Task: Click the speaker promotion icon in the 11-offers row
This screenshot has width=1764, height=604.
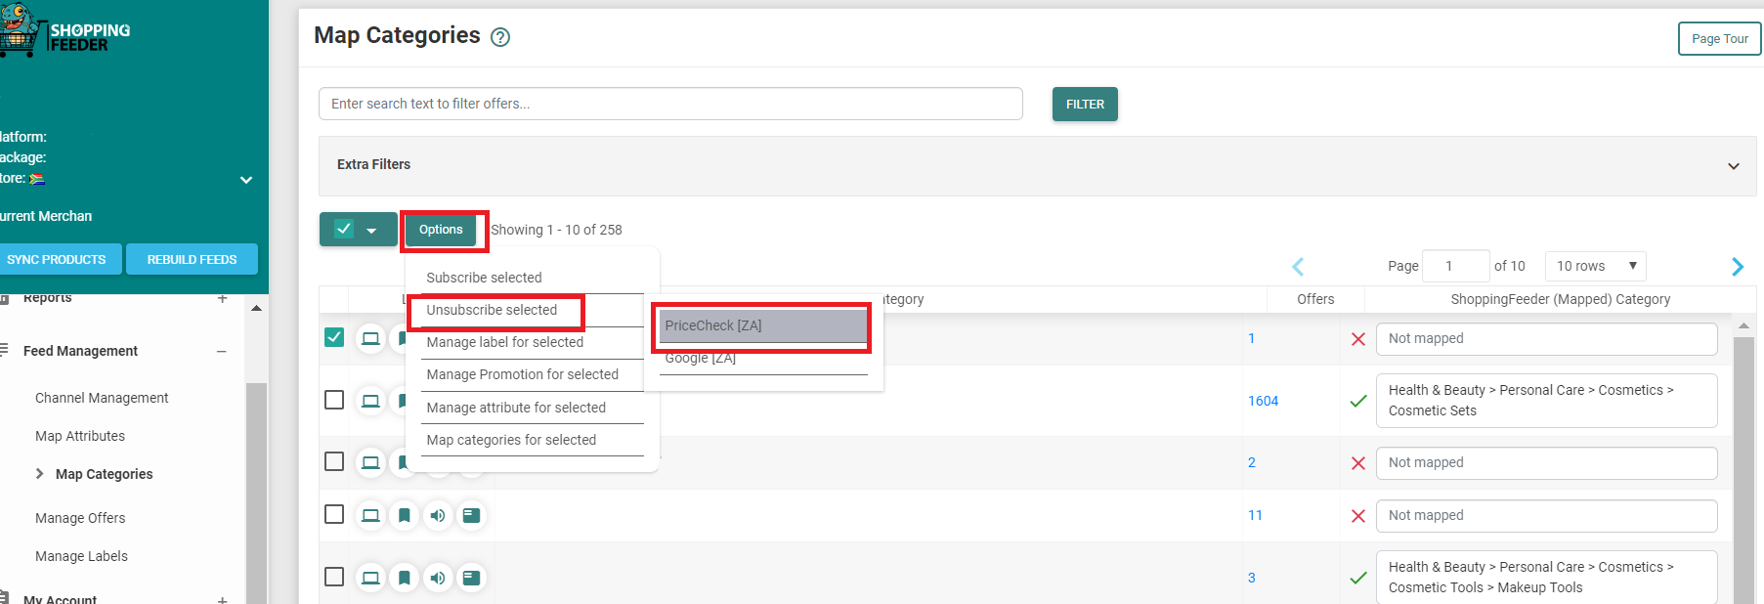Action: point(438,515)
